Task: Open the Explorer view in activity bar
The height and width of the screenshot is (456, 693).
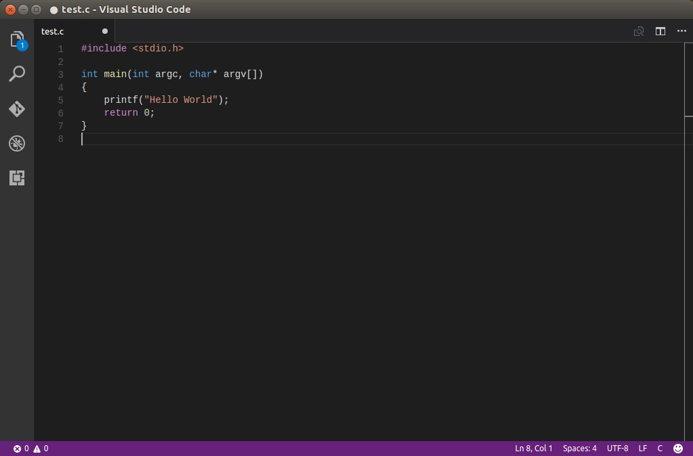Action: [17, 40]
